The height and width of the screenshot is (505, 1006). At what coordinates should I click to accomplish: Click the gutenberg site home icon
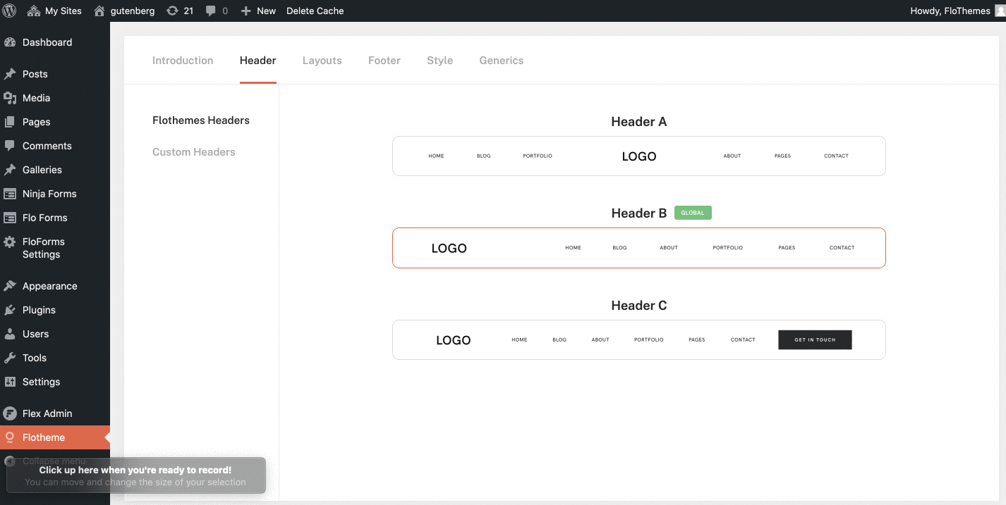click(x=99, y=11)
